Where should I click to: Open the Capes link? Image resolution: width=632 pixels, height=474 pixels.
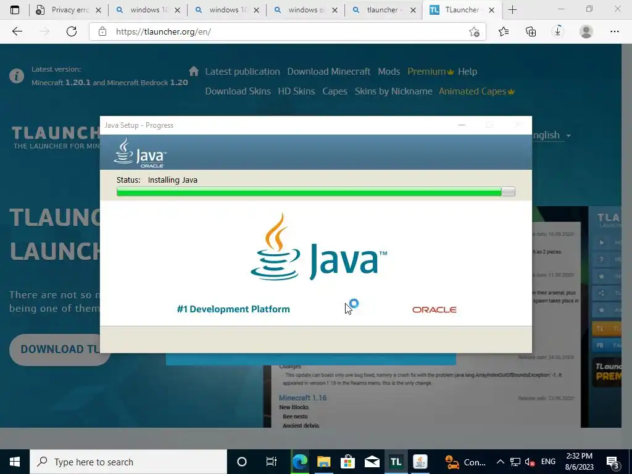tap(335, 91)
